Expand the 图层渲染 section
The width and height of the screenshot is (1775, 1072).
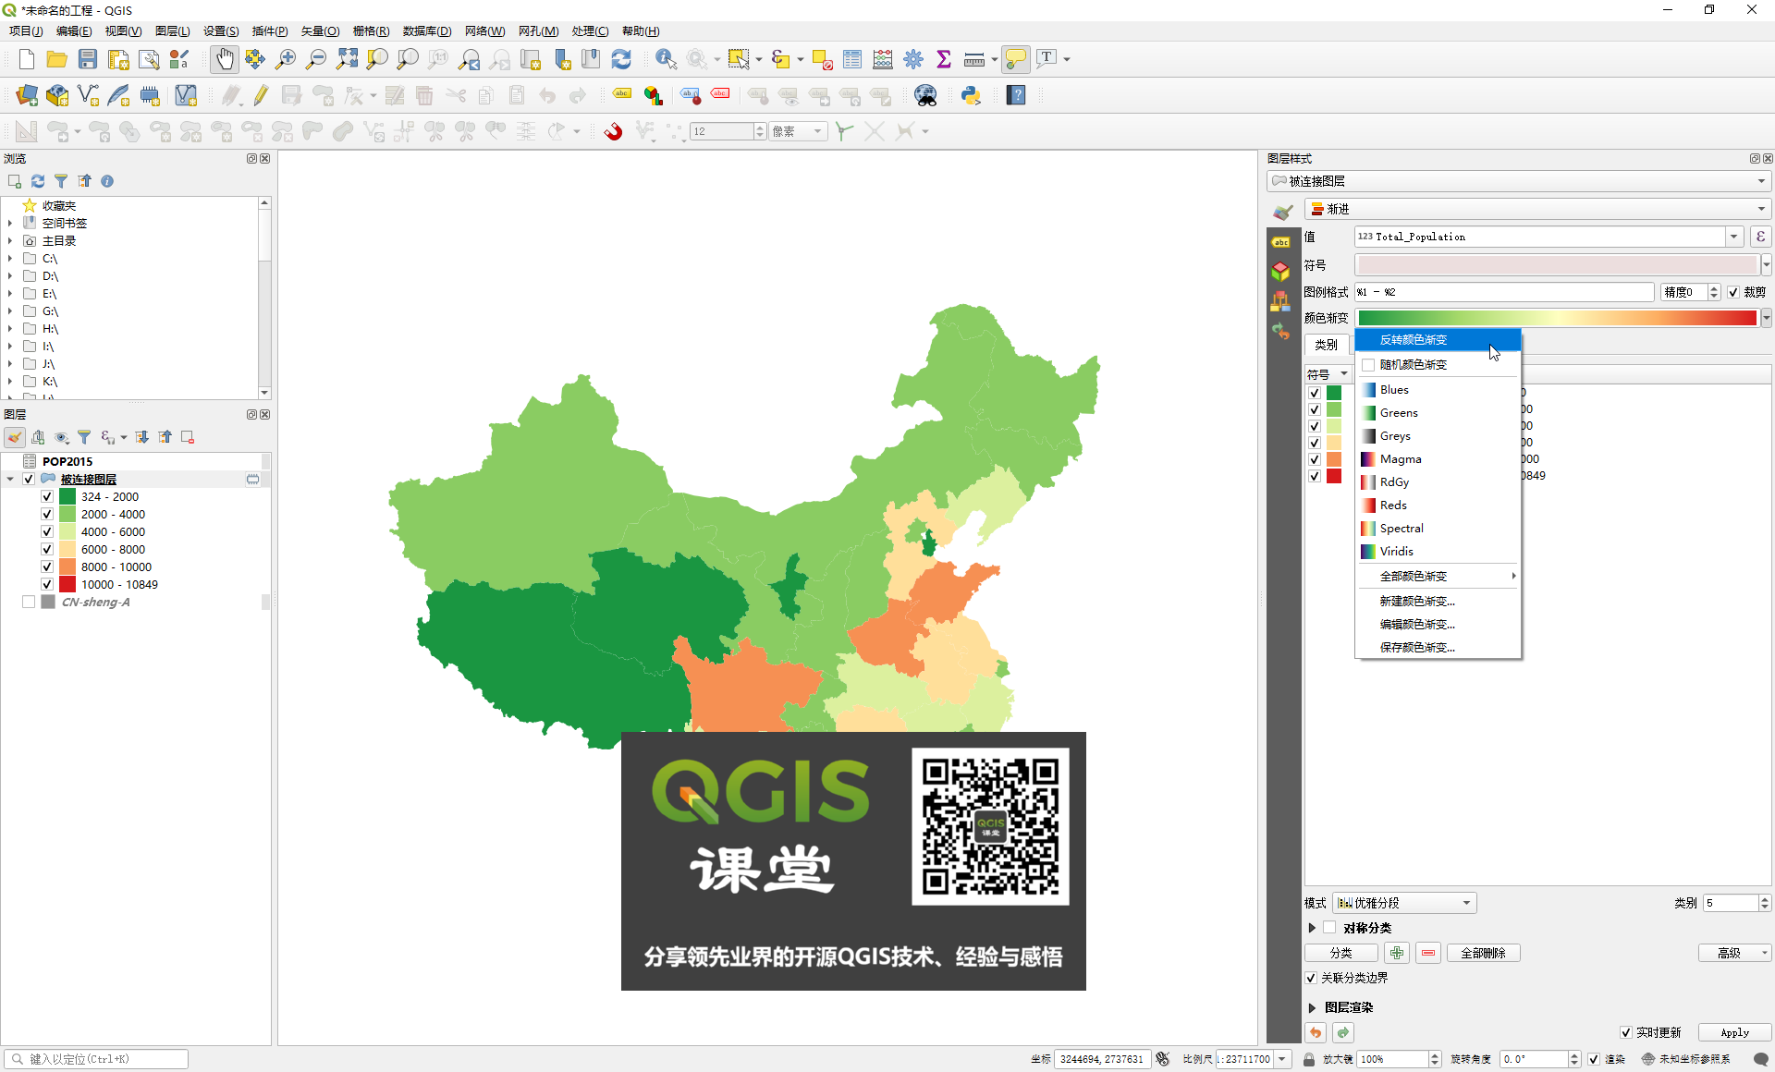click(1312, 1007)
